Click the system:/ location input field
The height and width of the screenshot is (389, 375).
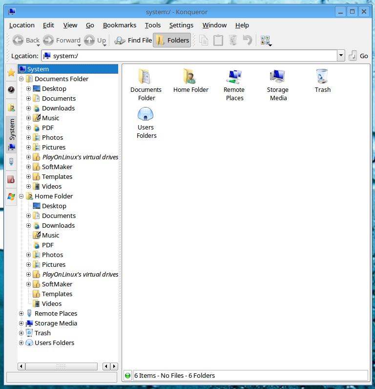[189, 56]
